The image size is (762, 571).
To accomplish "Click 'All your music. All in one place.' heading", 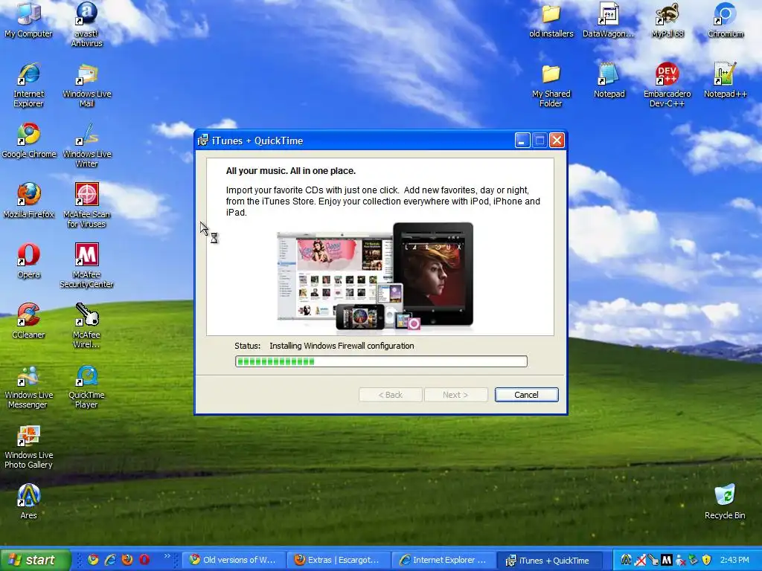I will (x=291, y=171).
